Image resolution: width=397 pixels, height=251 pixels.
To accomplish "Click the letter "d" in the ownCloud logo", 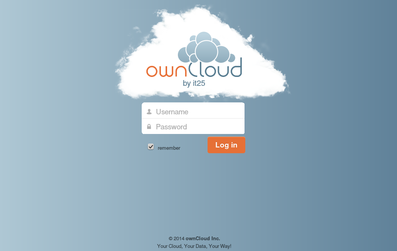I will 237,68.
